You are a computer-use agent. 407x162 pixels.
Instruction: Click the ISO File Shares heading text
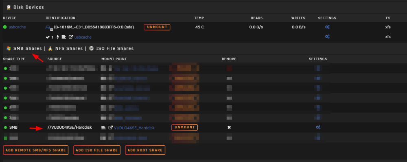pyautogui.click(x=115, y=48)
